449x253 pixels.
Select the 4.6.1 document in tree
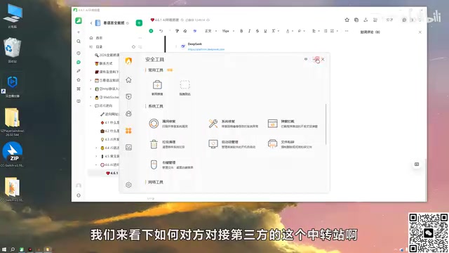click(112, 173)
